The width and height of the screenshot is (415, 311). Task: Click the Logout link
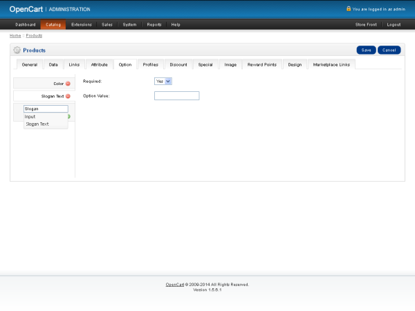(394, 24)
